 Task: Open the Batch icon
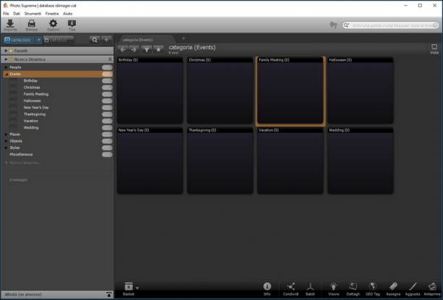click(x=311, y=286)
